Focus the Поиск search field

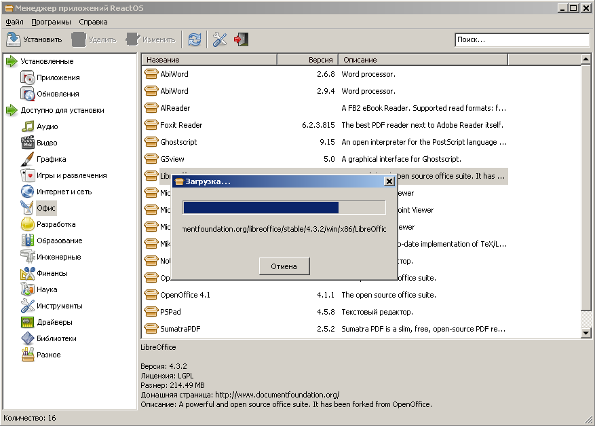[x=522, y=40]
